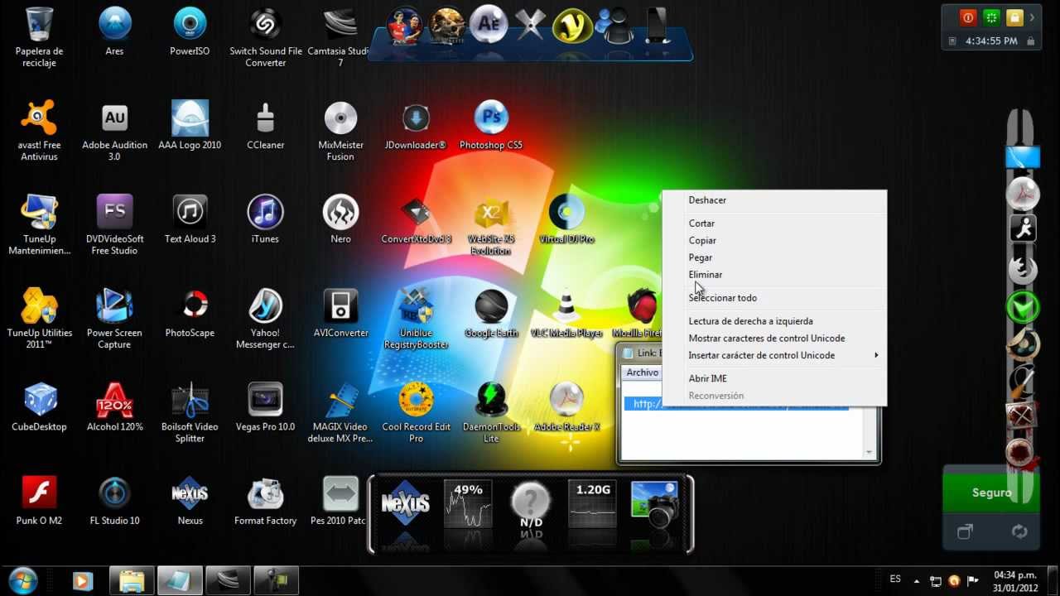Show the 49% CPU meter in the bottom dock
This screenshot has height=596, width=1060.
(x=468, y=503)
